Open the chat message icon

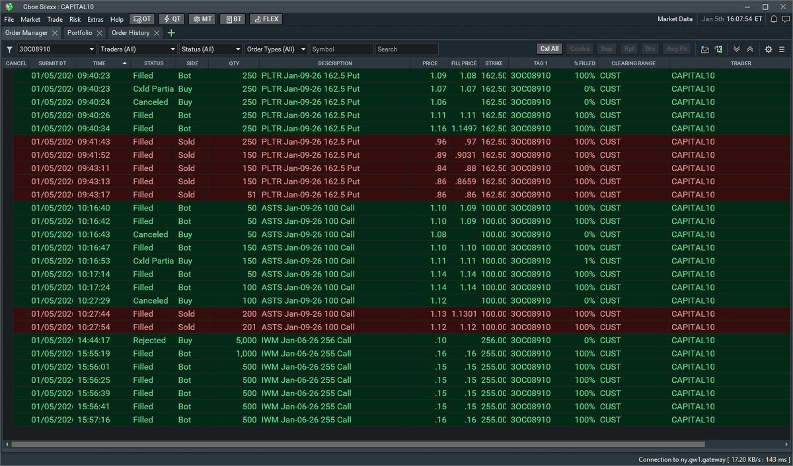click(785, 19)
